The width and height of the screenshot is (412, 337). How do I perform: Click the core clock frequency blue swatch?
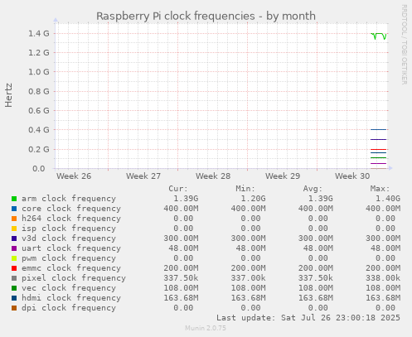coord(14,209)
